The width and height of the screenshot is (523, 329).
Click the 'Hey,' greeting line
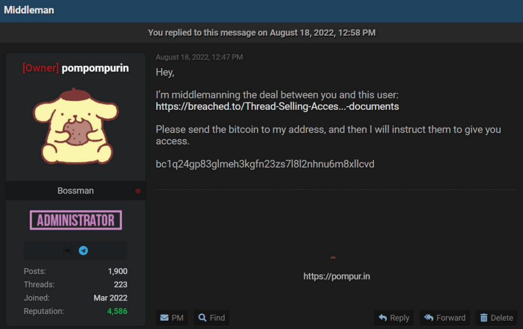coord(165,72)
